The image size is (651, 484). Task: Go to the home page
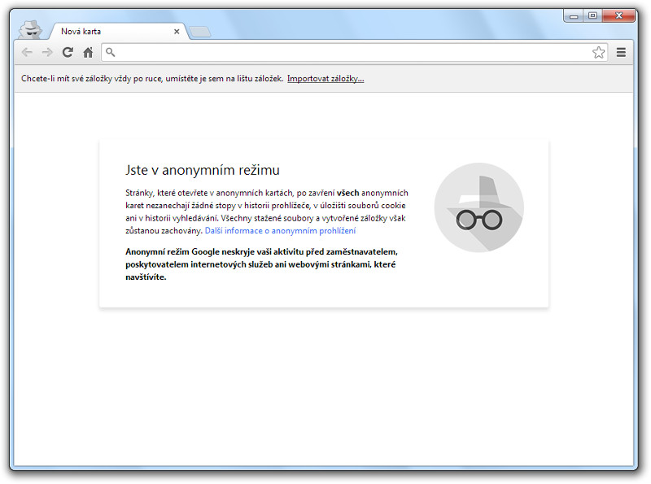point(88,52)
